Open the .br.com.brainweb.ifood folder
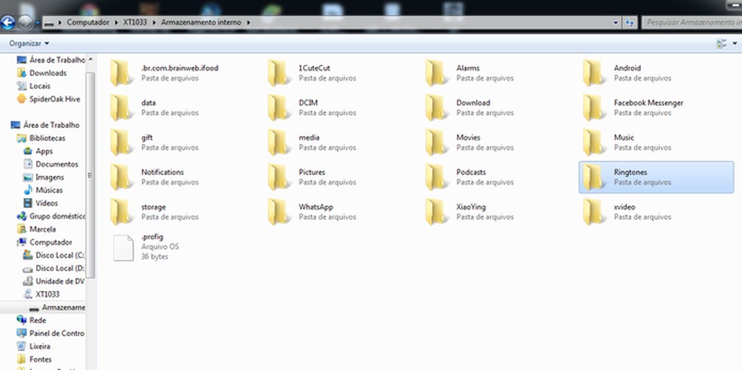 pyautogui.click(x=164, y=73)
